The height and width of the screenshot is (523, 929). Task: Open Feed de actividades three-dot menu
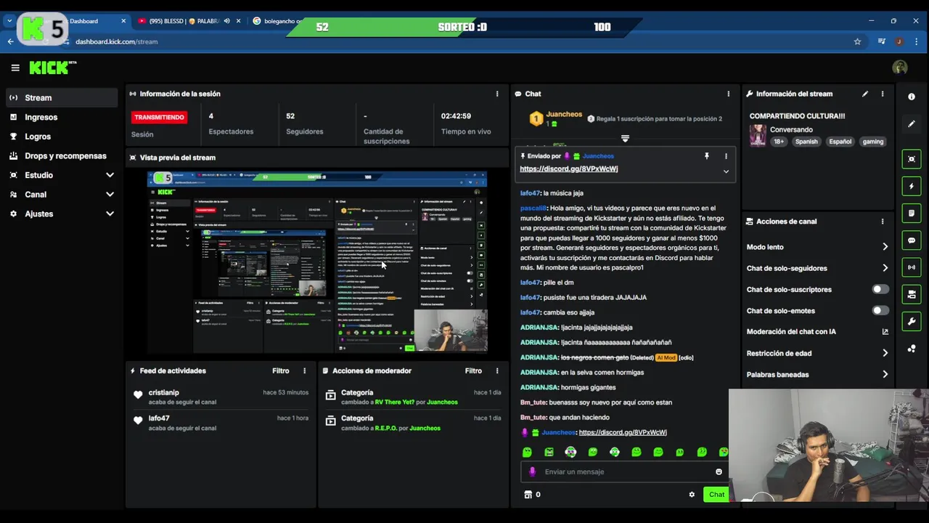click(305, 370)
